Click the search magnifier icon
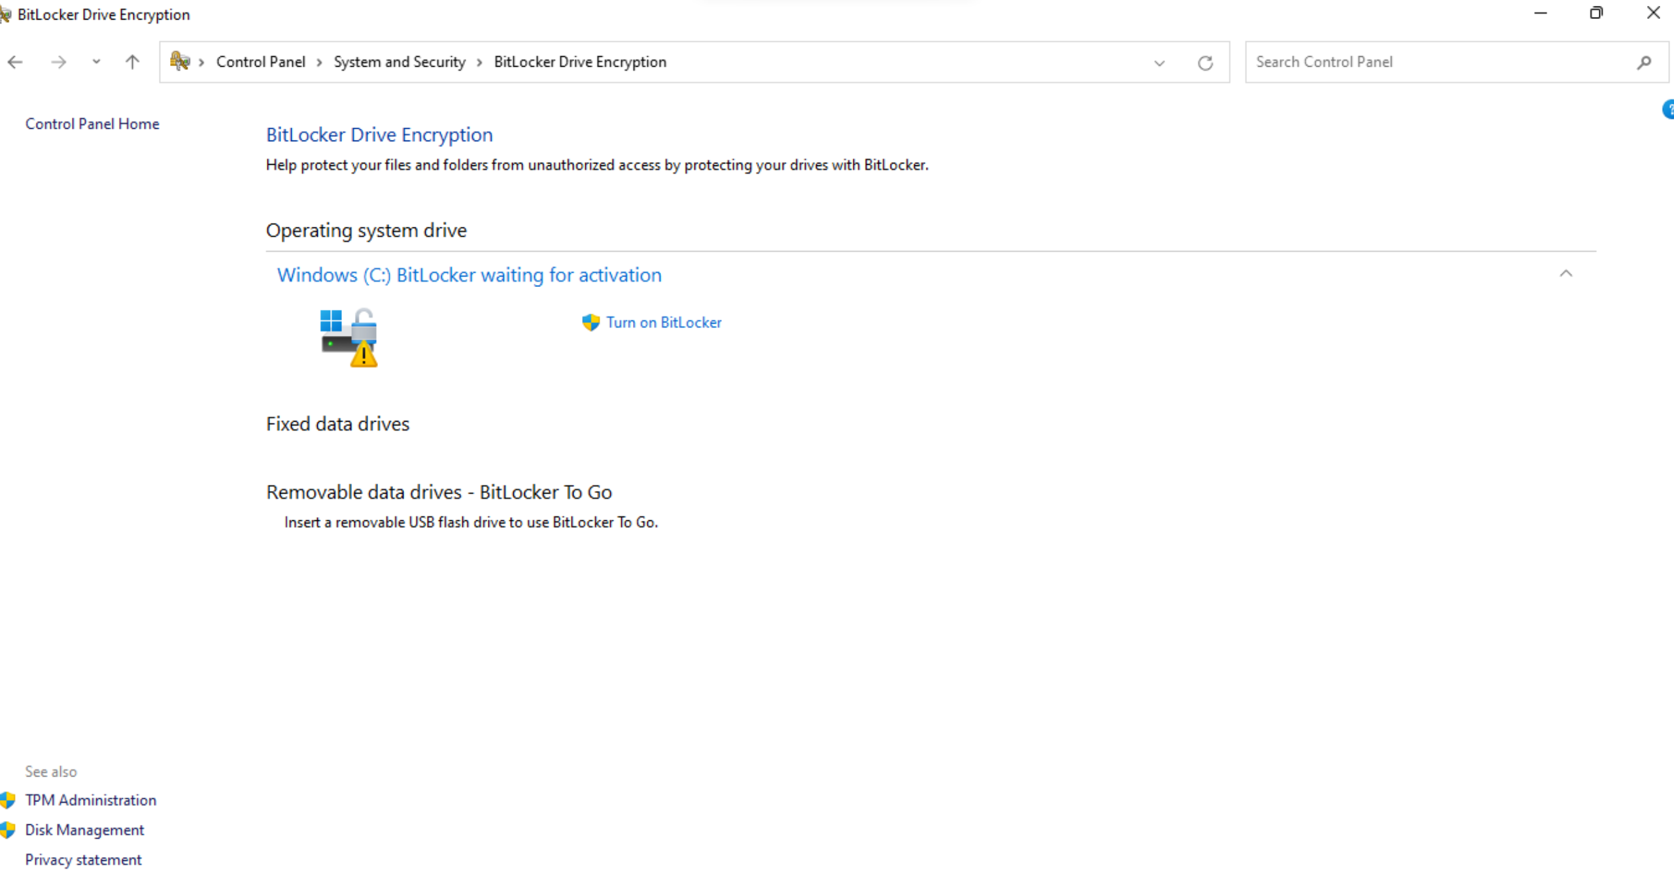The height and width of the screenshot is (889, 1674). pos(1644,63)
